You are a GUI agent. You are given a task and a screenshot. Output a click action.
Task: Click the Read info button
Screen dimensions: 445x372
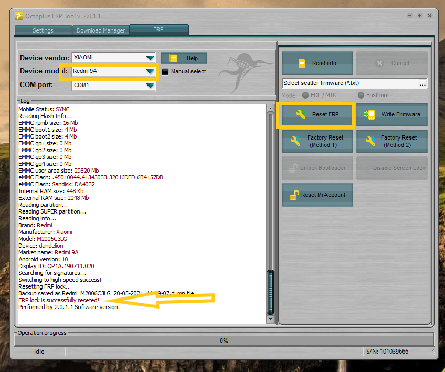tap(317, 63)
